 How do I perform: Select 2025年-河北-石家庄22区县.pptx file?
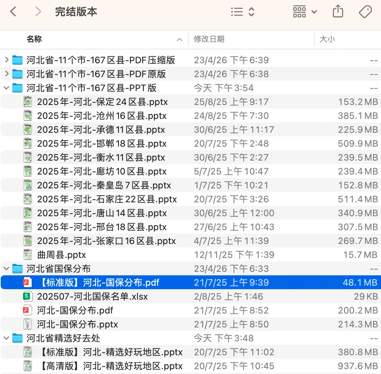[x=190, y=199]
